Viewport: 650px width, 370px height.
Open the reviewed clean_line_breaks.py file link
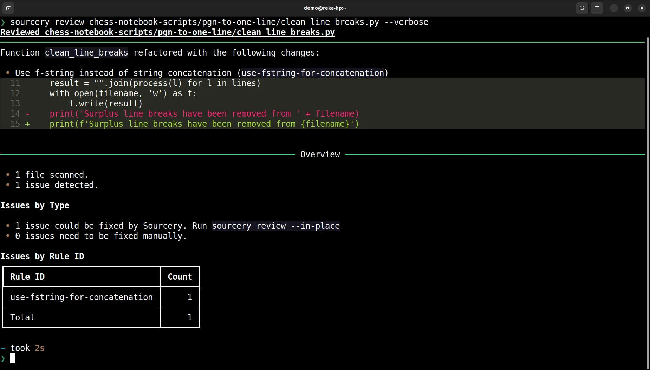(168, 32)
